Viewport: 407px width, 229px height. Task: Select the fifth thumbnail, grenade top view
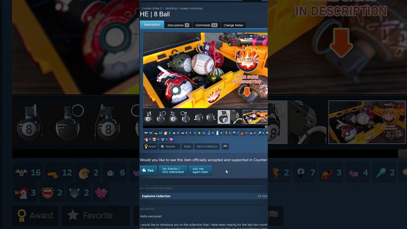click(x=198, y=117)
